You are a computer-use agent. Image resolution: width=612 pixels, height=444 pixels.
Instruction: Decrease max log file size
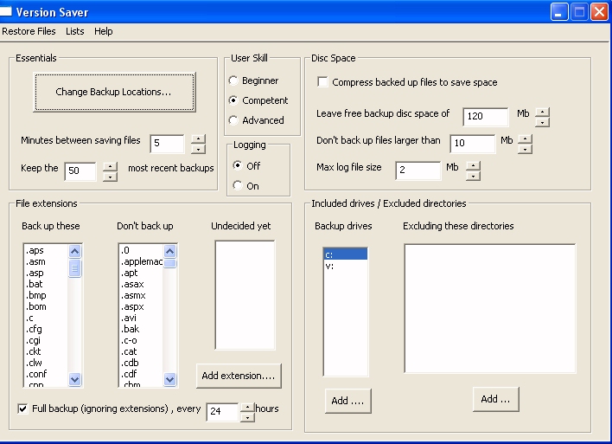click(473, 176)
